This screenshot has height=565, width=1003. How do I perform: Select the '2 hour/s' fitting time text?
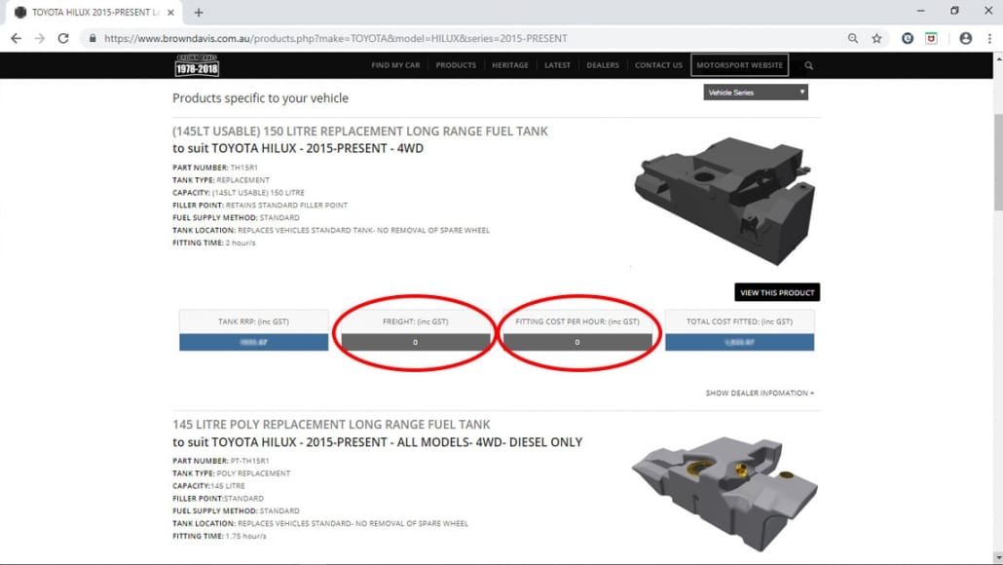pyautogui.click(x=241, y=244)
